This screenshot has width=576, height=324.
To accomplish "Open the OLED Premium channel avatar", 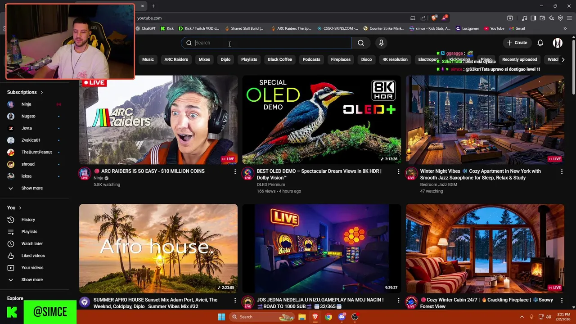I will (248, 174).
